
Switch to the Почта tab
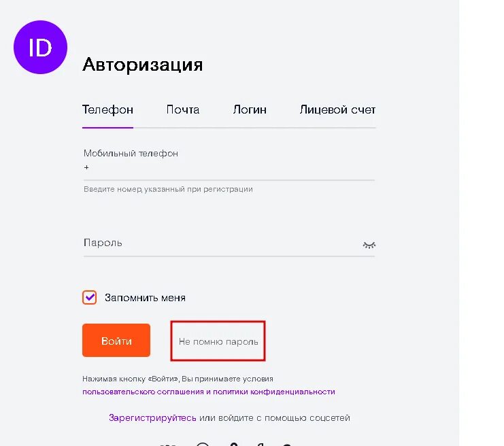[183, 110]
